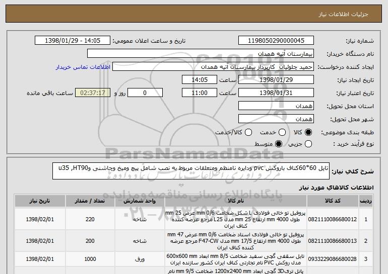Click the کد کالا column header
This screenshot has width=388, height=274.
333,201
